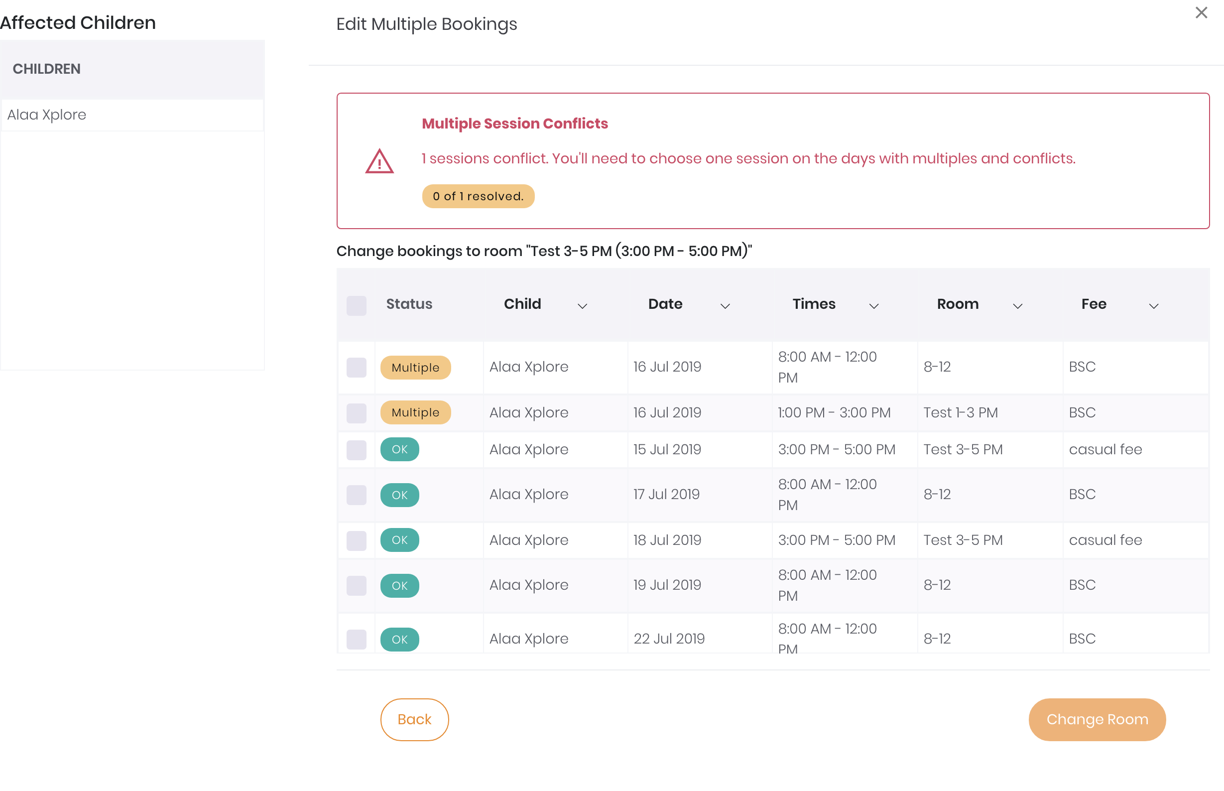Click the warning triangle icon
This screenshot has width=1224, height=791.
[x=379, y=162]
